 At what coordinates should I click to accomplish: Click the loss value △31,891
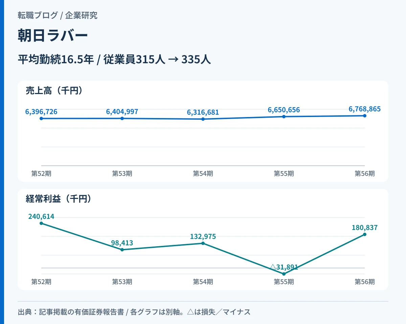pyautogui.click(x=284, y=267)
